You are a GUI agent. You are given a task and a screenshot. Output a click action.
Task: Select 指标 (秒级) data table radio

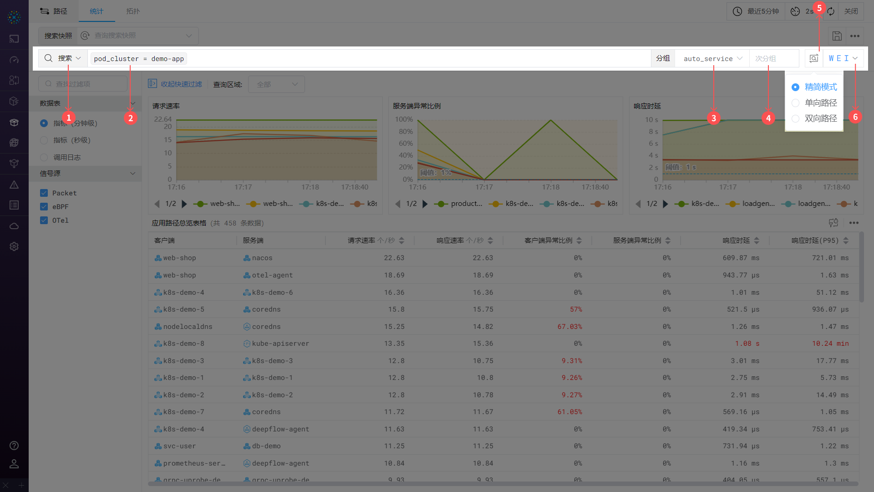(44, 140)
